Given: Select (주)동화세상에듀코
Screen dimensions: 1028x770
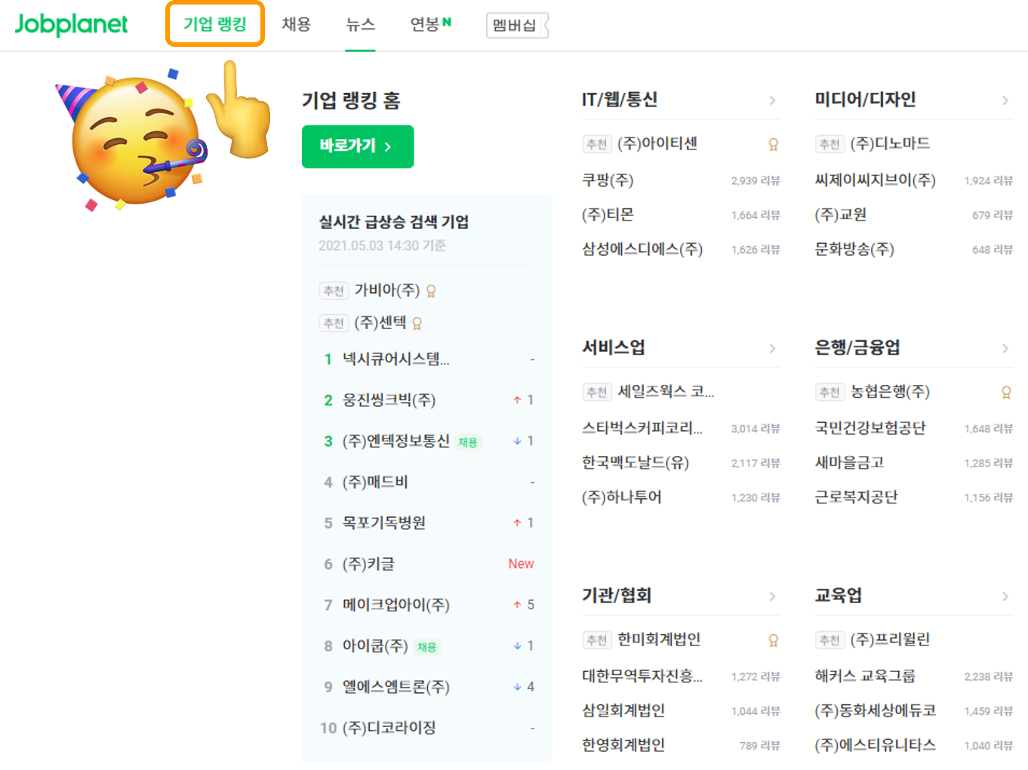Looking at the screenshot, I should point(876,711).
